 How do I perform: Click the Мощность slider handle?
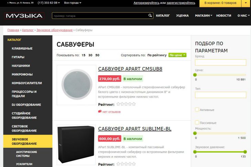(x=195, y=133)
